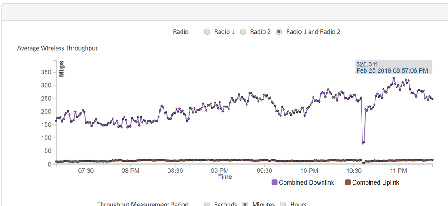Click the 300 Mbps axis label
This screenshot has width=448, height=206.
click(46, 86)
